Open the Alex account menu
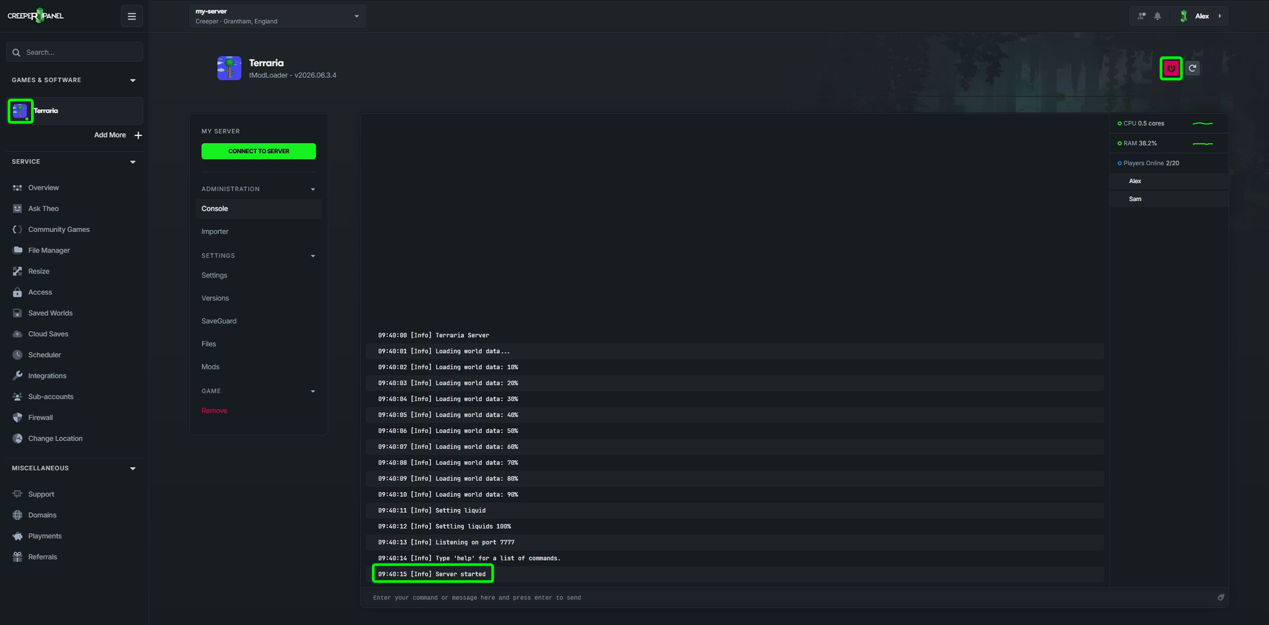The height and width of the screenshot is (625, 1269). pos(1203,16)
